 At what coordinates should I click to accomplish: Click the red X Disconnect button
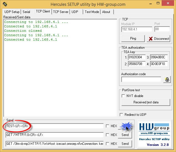(x=158, y=38)
